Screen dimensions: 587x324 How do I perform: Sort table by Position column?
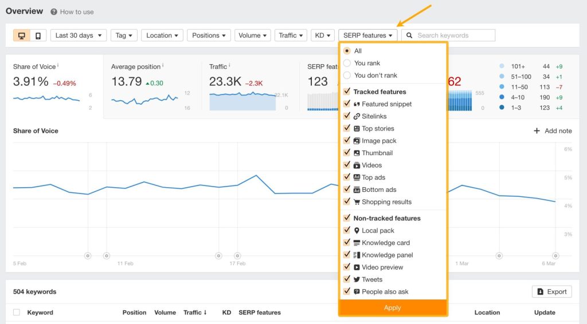click(x=134, y=313)
